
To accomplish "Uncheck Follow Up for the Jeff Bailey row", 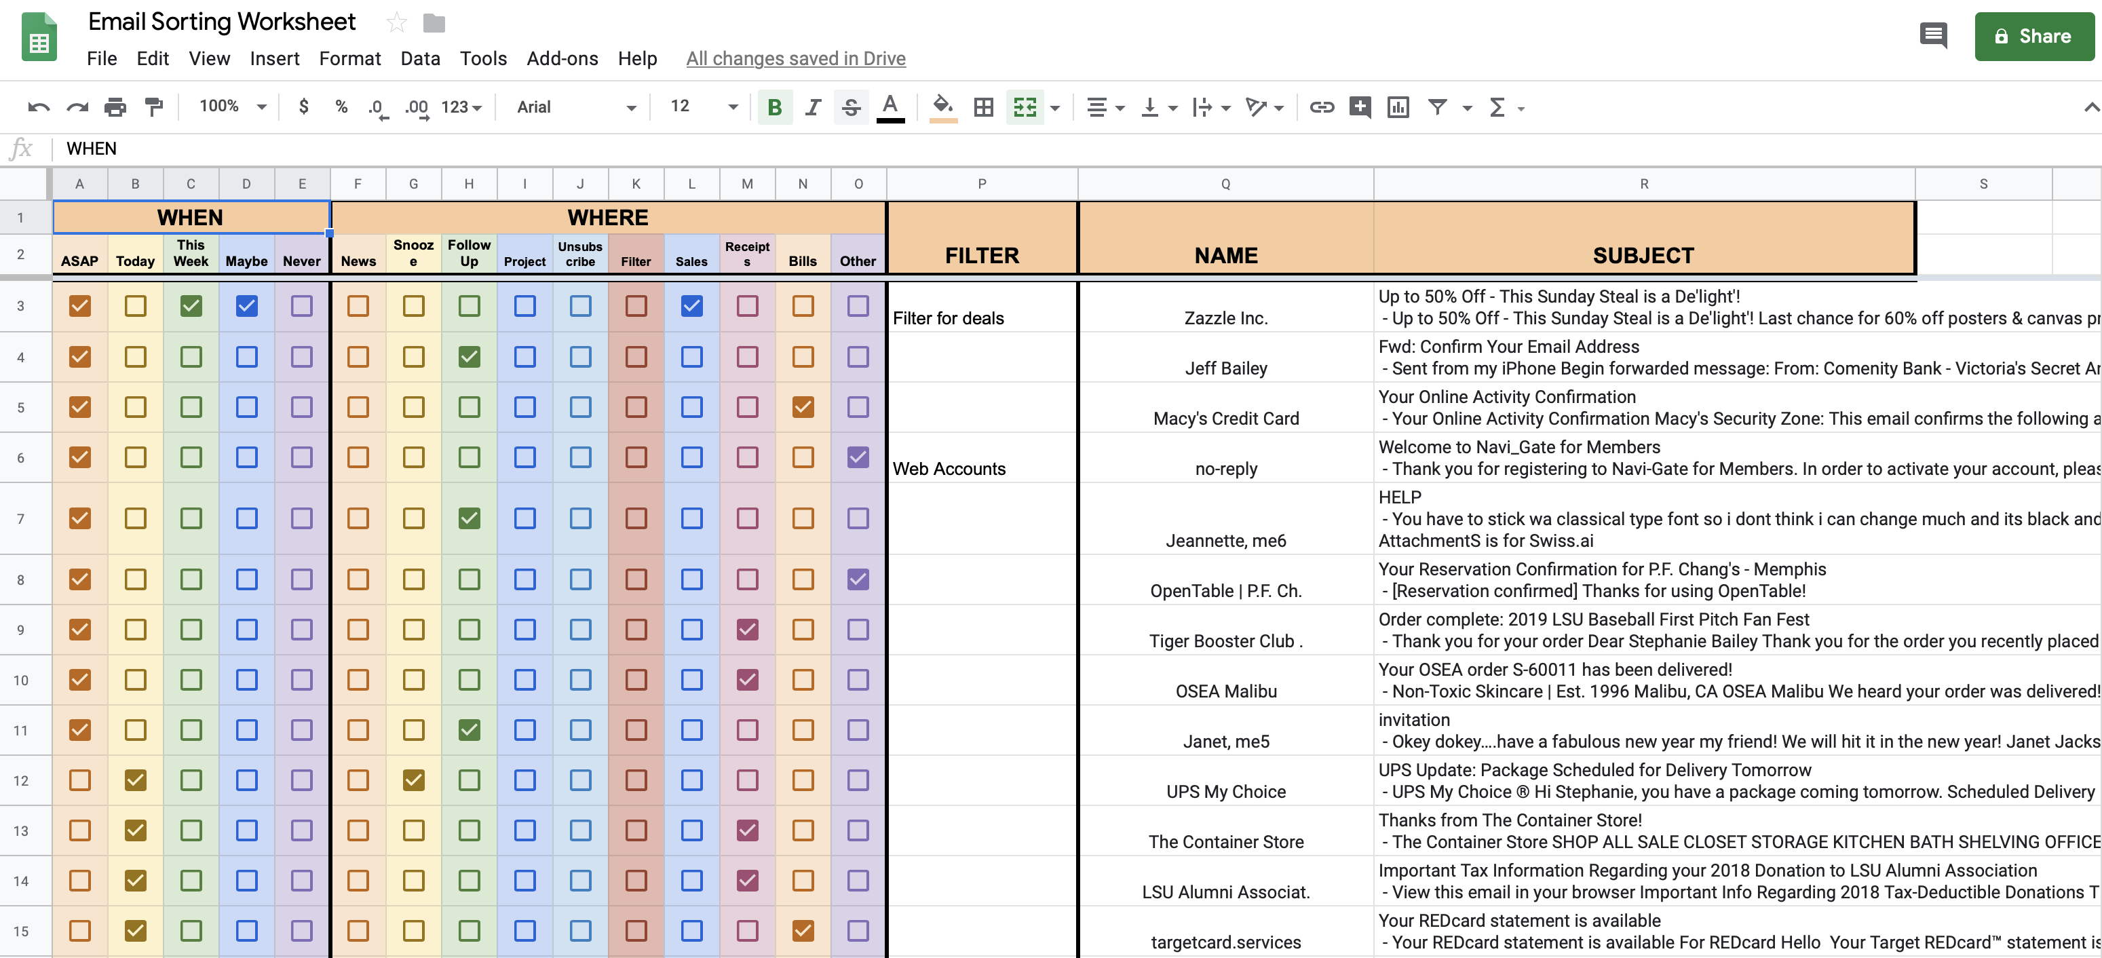I will point(470,357).
